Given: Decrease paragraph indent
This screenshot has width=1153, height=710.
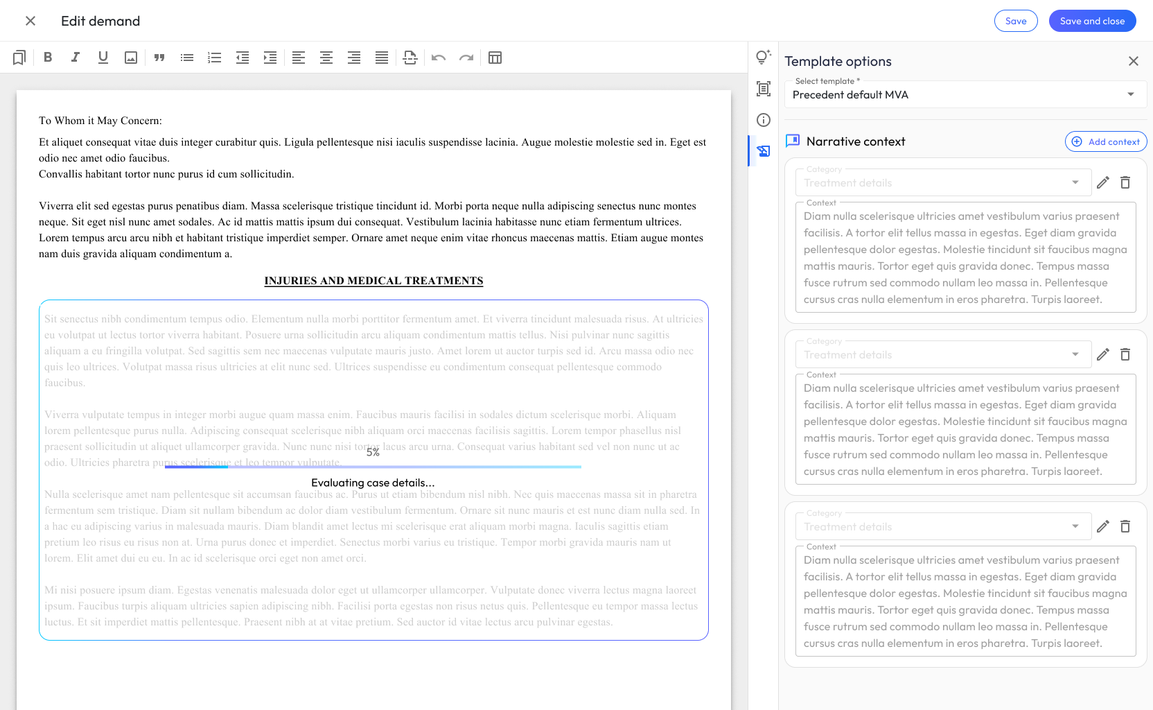Looking at the screenshot, I should (x=243, y=58).
